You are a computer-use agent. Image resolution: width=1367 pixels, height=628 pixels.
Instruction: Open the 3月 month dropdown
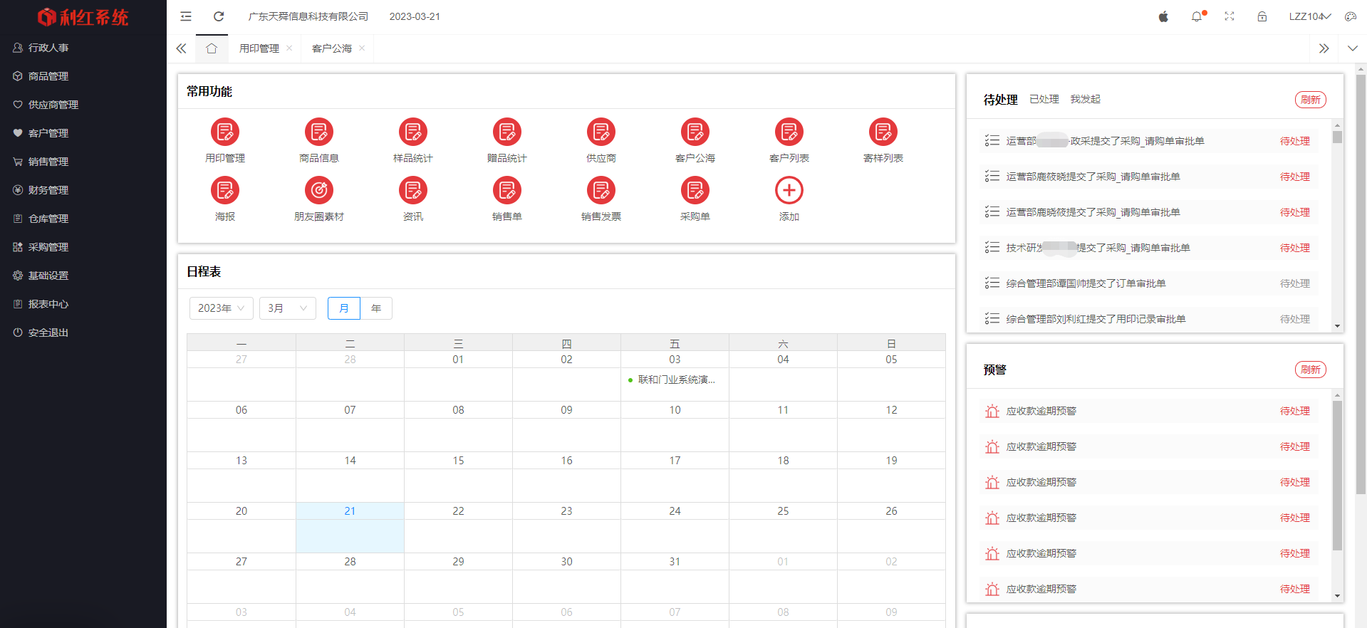pyautogui.click(x=287, y=308)
